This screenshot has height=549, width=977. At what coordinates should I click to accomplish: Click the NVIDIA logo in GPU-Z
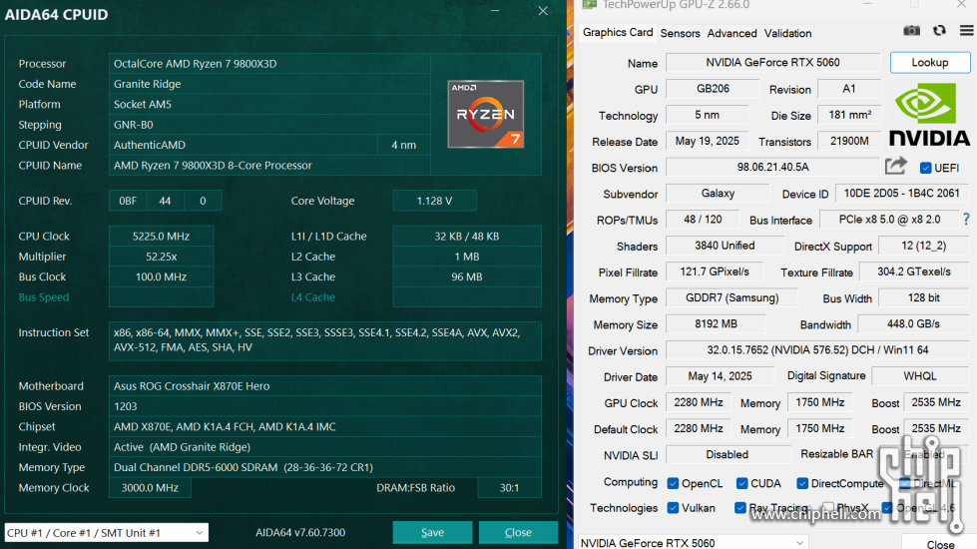pos(929,115)
